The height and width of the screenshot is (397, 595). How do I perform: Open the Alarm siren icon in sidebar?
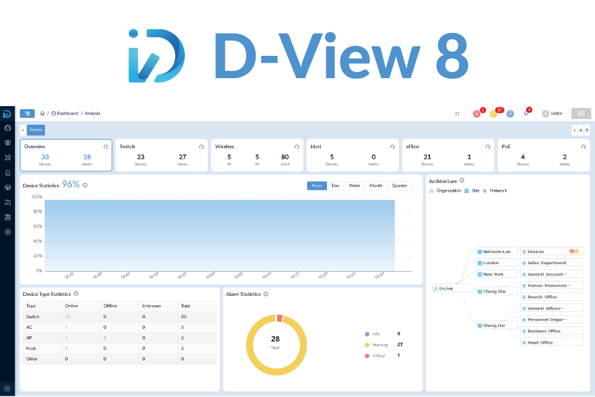(x=7, y=172)
